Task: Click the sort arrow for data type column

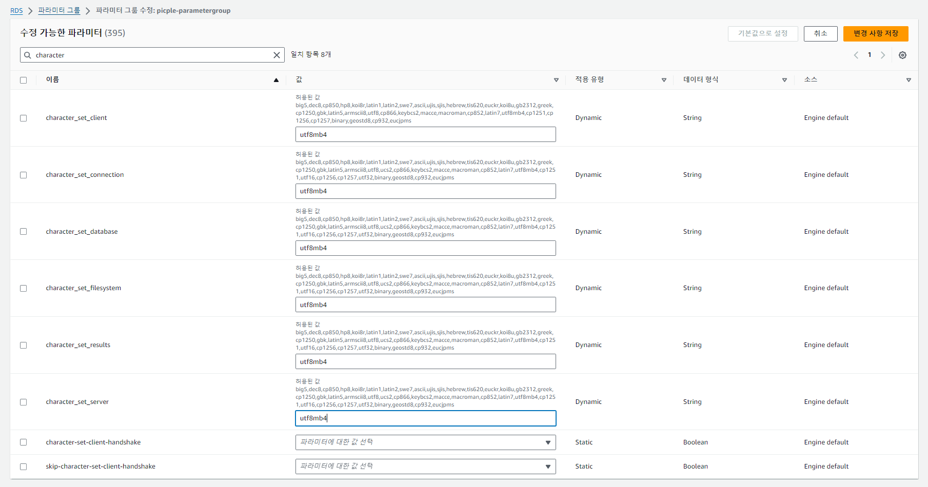Action: [784, 80]
